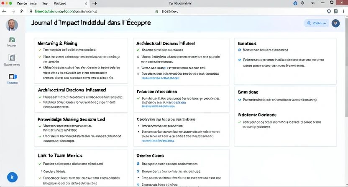Open a new browser tab with the plus button
348x187 pixels.
[x=95, y=3]
